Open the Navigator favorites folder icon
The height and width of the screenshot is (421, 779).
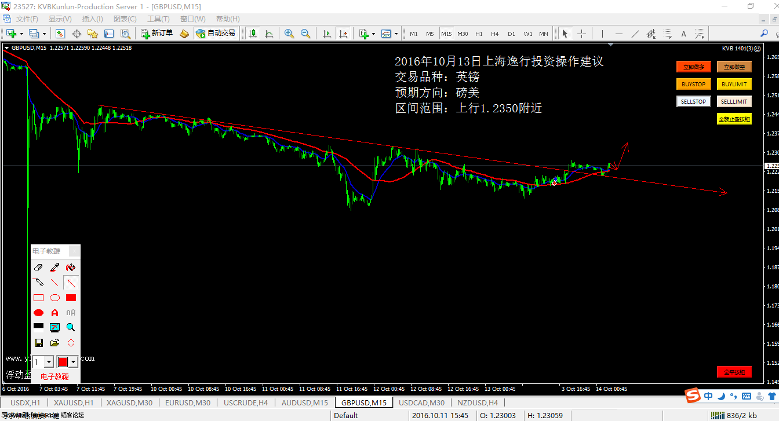(x=93, y=34)
